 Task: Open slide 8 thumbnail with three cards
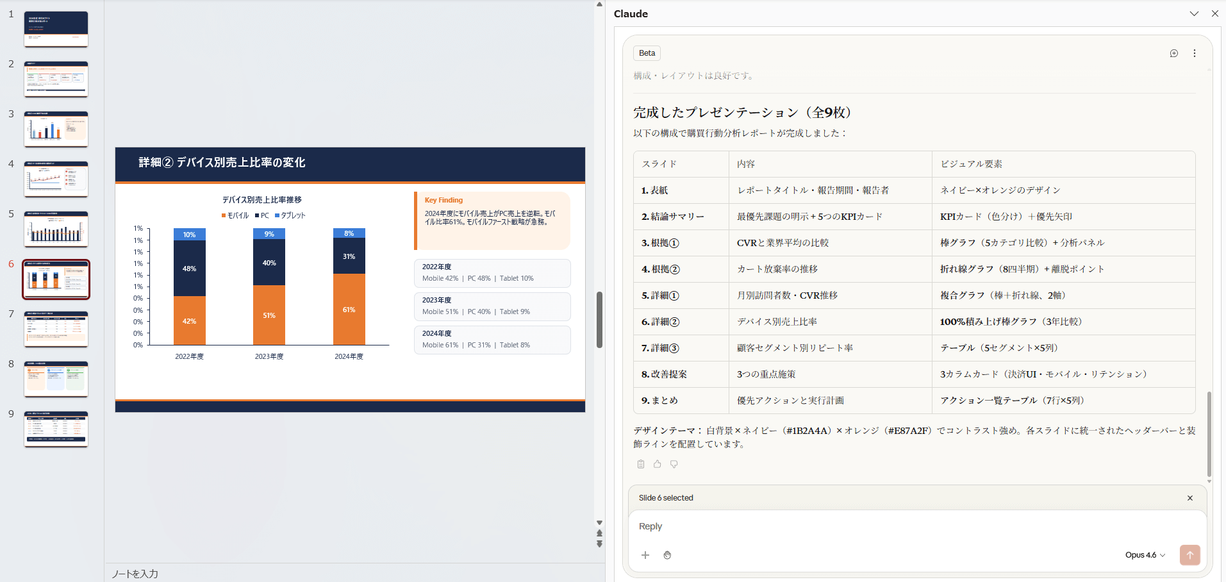pyautogui.click(x=56, y=379)
